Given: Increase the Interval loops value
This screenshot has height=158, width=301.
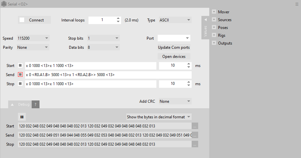Looking at the screenshot, I should (x=118, y=19).
